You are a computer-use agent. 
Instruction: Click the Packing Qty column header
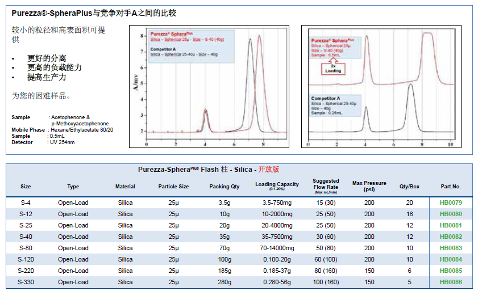pyautogui.click(x=225, y=187)
